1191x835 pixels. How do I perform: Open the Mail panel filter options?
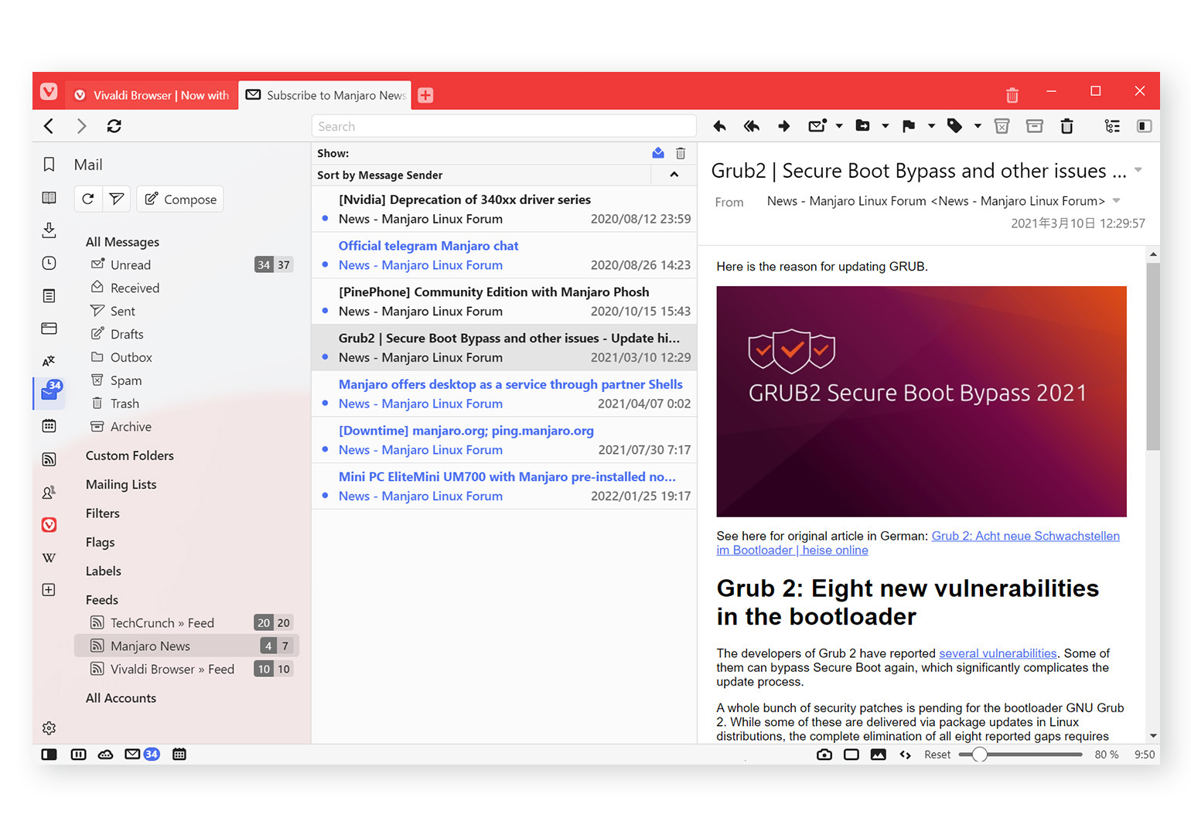point(117,199)
